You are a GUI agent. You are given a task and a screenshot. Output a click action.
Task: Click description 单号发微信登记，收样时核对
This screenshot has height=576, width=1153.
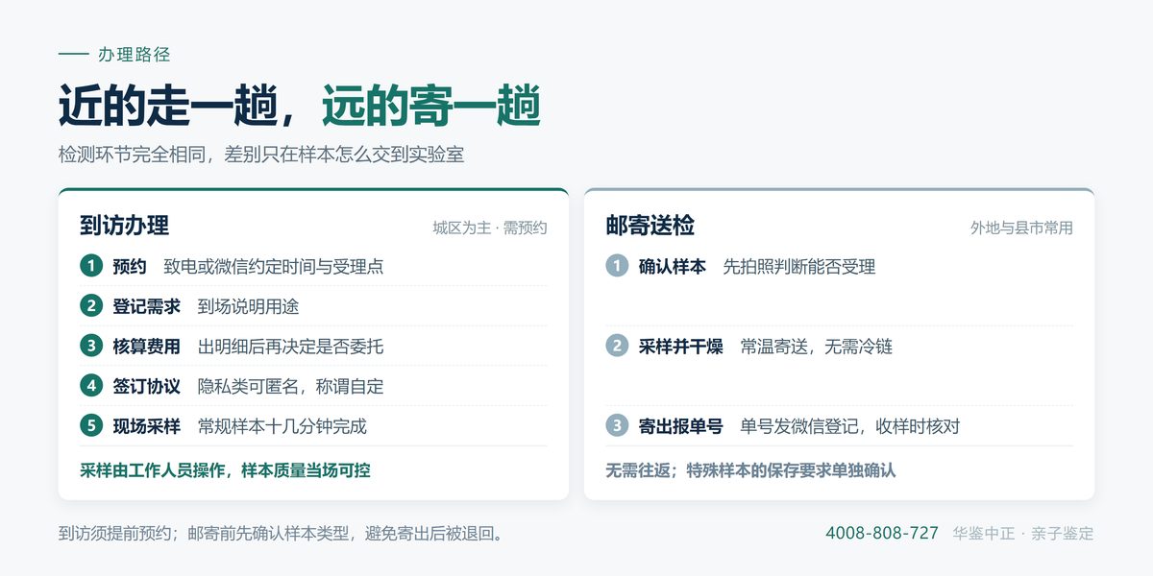(850, 426)
